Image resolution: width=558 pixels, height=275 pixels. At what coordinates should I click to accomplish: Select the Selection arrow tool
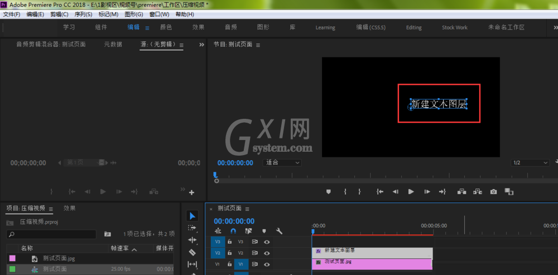192,216
